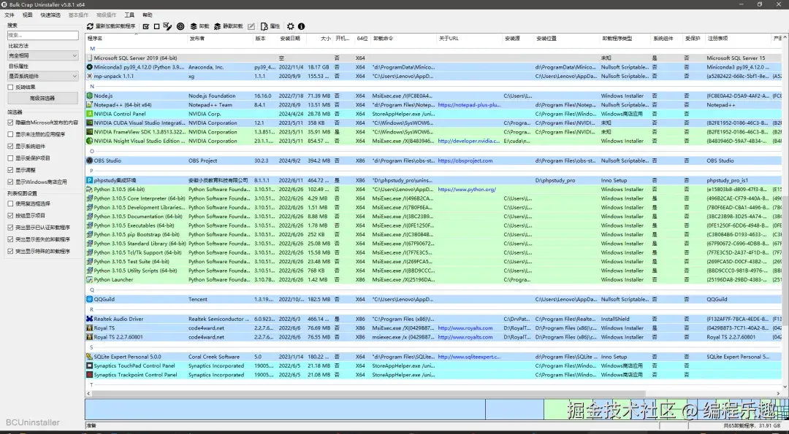Click the target crosshair toolbar icon
Screen dimensions: 789x434
point(180,26)
